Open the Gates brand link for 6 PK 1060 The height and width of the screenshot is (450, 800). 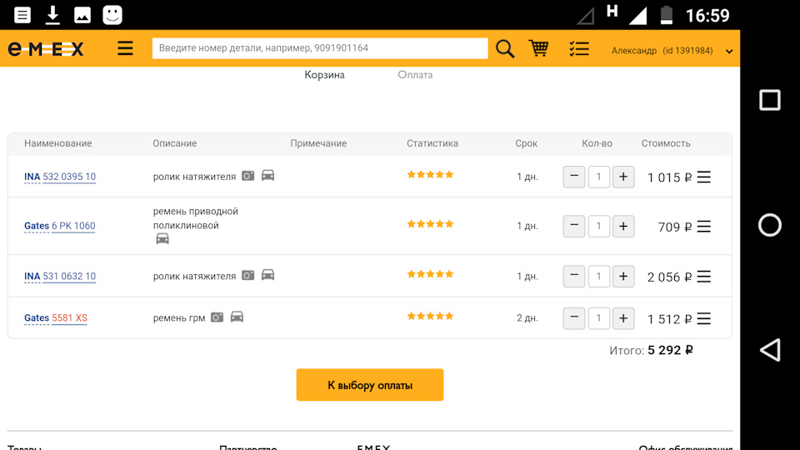pos(37,226)
